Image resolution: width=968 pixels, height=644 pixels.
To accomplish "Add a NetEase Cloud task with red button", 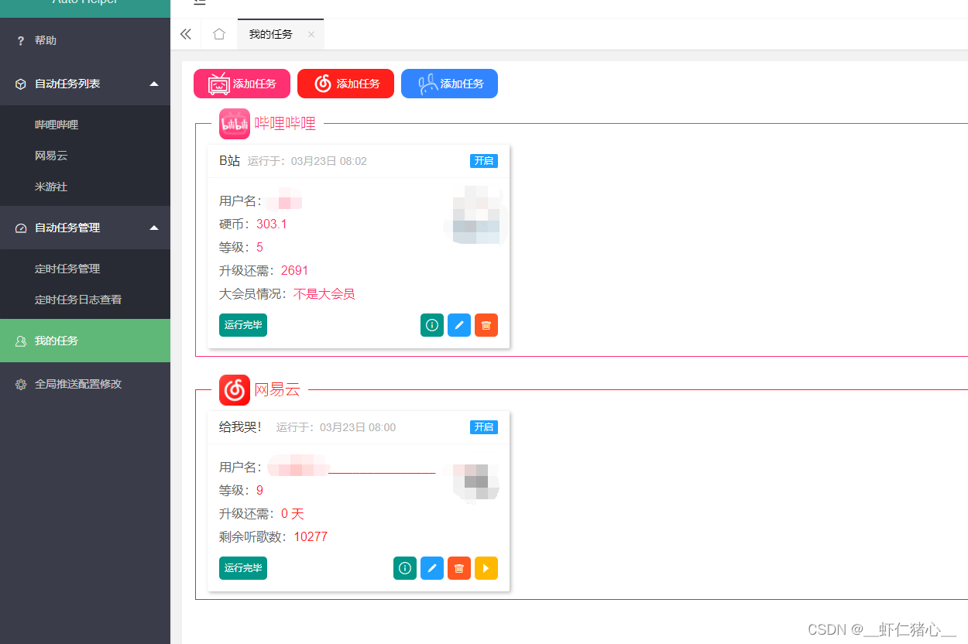I will tap(345, 84).
